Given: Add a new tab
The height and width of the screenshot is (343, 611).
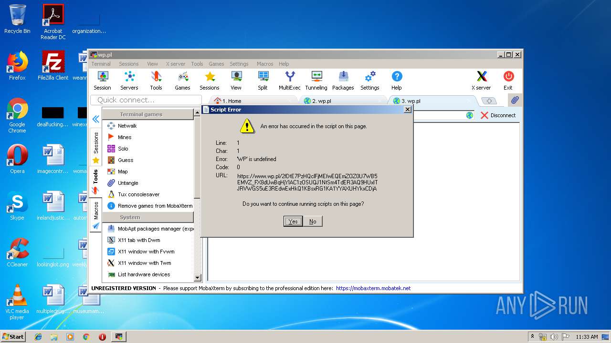Looking at the screenshot, I should tap(488, 101).
